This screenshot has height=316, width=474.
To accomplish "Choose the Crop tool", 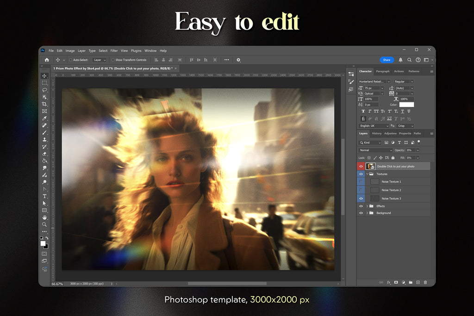I will tap(44, 104).
